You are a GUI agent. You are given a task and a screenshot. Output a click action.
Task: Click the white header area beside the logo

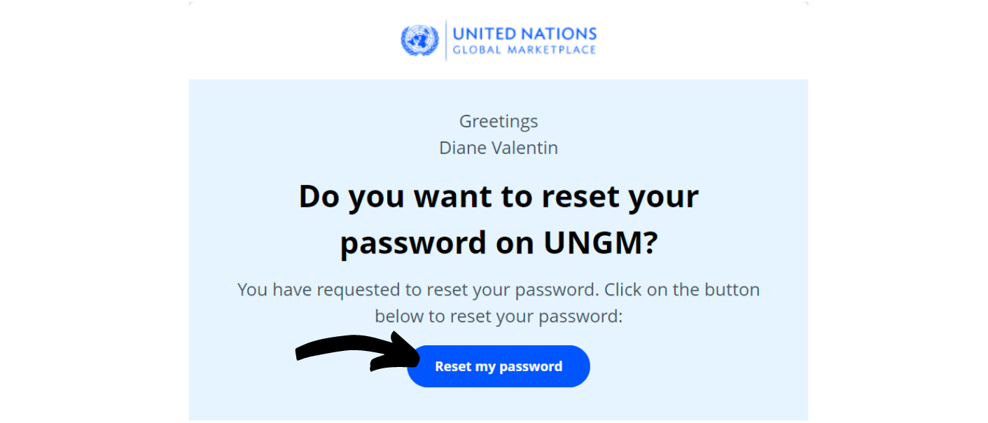tap(700, 41)
